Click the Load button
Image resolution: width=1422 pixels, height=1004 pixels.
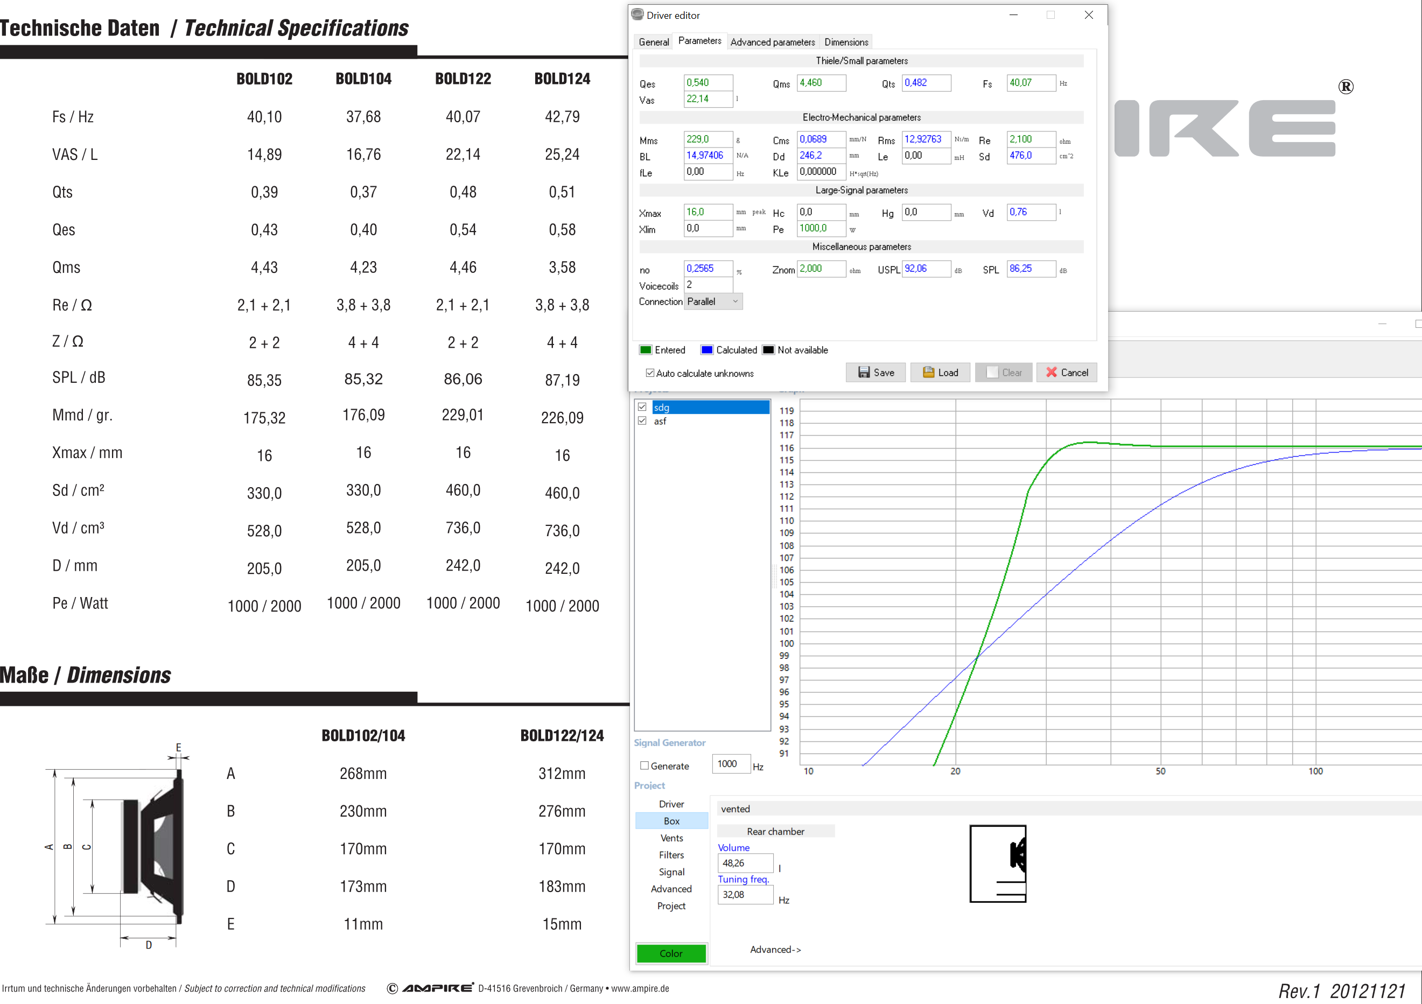pyautogui.click(x=940, y=372)
